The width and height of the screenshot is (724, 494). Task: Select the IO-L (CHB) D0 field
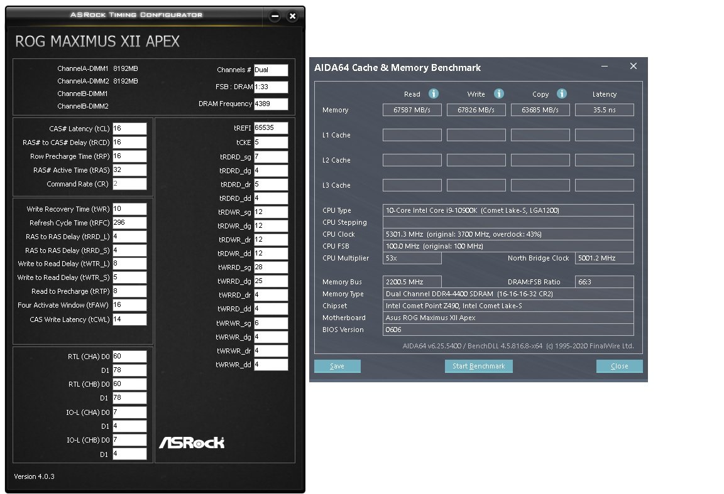[x=129, y=440]
